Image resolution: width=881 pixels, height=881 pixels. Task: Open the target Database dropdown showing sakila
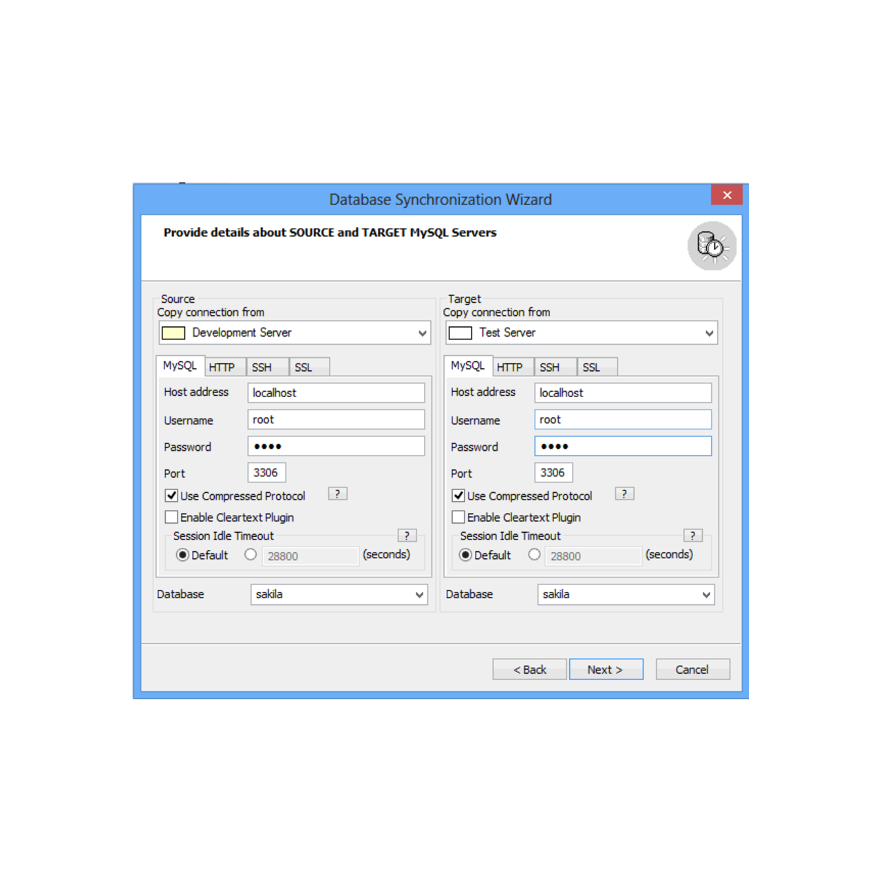pos(705,594)
